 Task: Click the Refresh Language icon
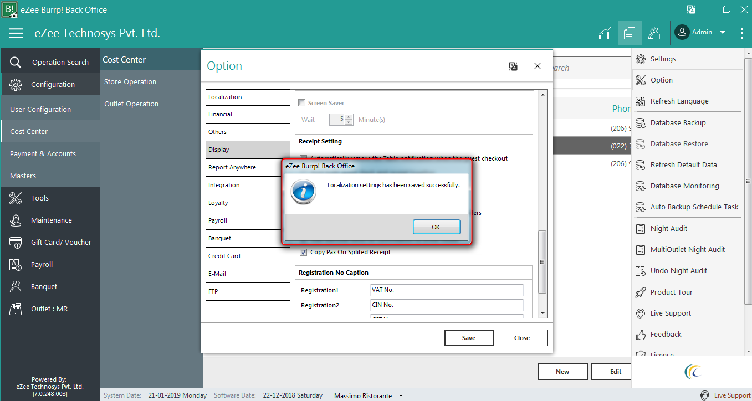641,101
